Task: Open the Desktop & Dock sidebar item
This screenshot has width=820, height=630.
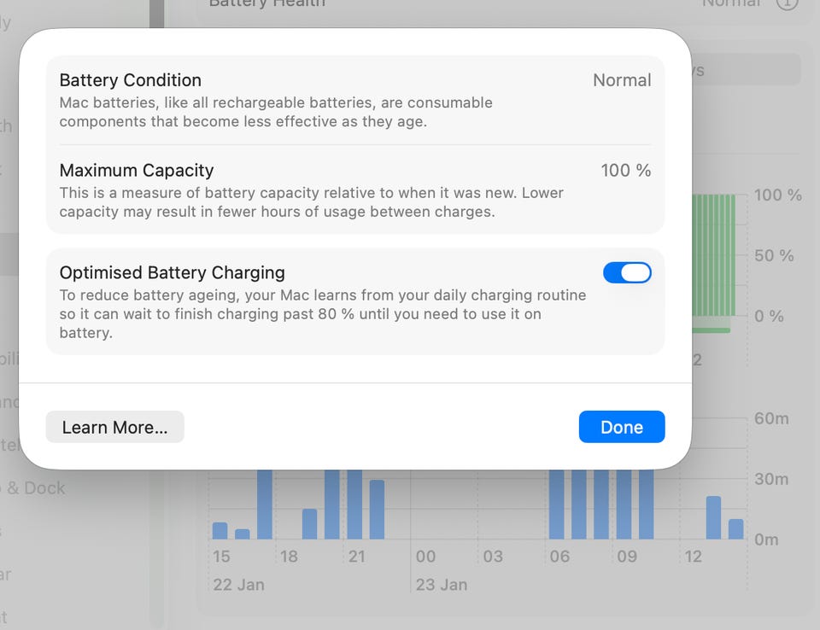Action: click(34, 487)
